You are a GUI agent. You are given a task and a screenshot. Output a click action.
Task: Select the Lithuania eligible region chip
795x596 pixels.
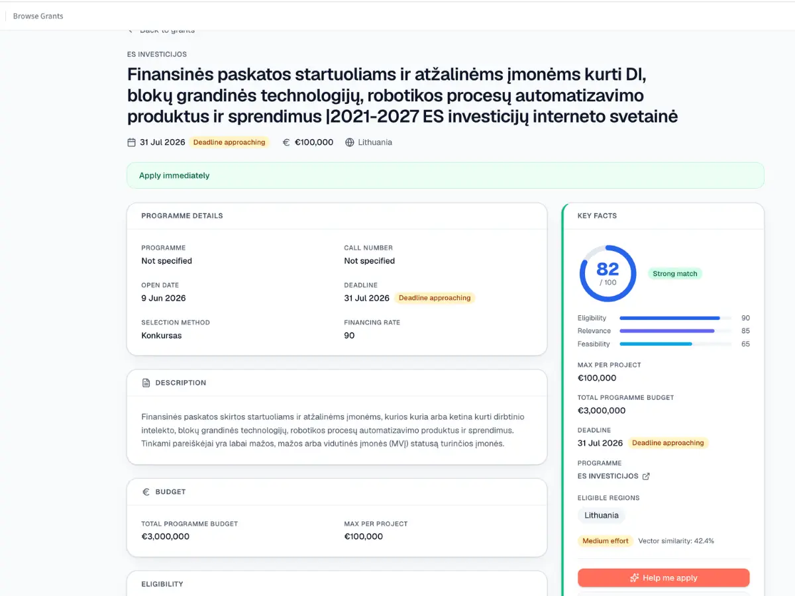(x=602, y=515)
